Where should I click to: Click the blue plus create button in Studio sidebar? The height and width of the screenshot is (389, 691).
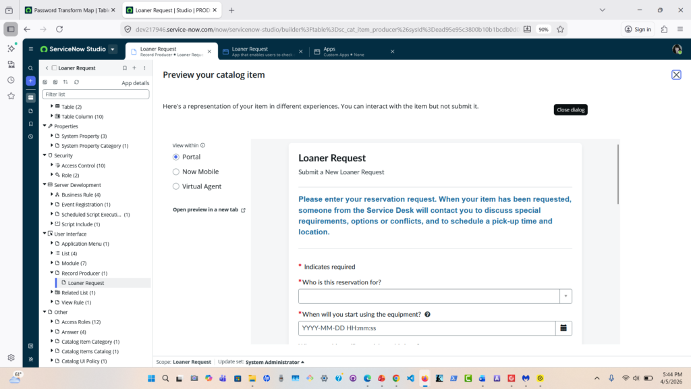(30, 81)
